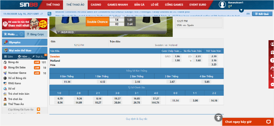
Task: Select correct score 4-0 odds 144.74
Action: pos(156,103)
